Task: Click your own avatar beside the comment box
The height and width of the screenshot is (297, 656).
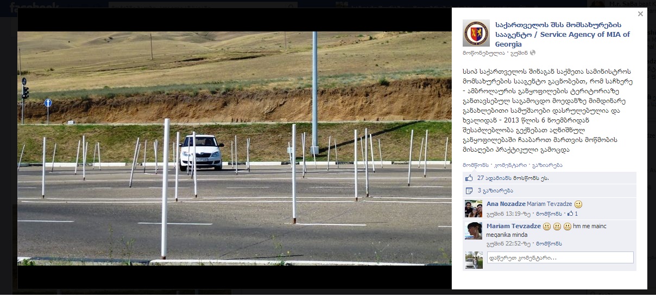Action: 474,260
